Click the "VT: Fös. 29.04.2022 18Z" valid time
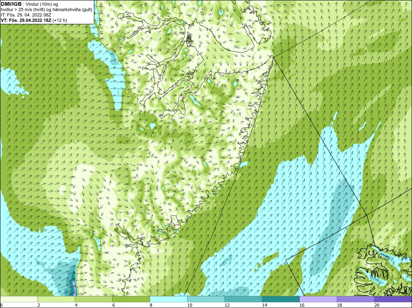 coord(26,20)
